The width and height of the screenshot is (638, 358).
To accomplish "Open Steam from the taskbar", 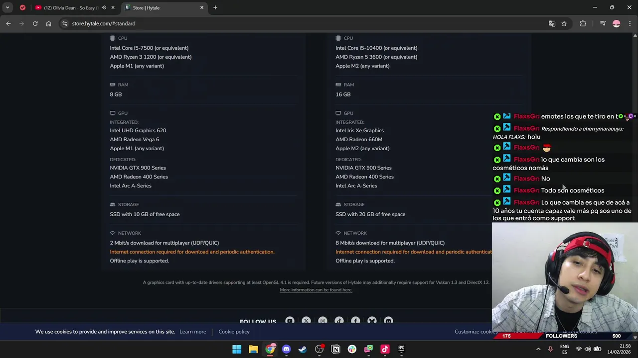I will [303, 349].
